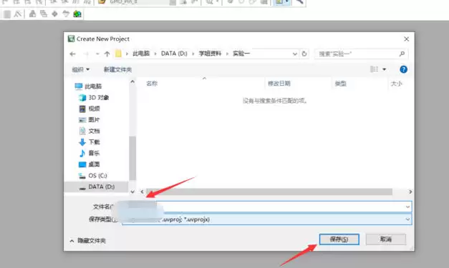The width and height of the screenshot is (449, 268).
Task: Open recent locations dropdown beside forward arrow
Action: pyautogui.click(x=97, y=54)
